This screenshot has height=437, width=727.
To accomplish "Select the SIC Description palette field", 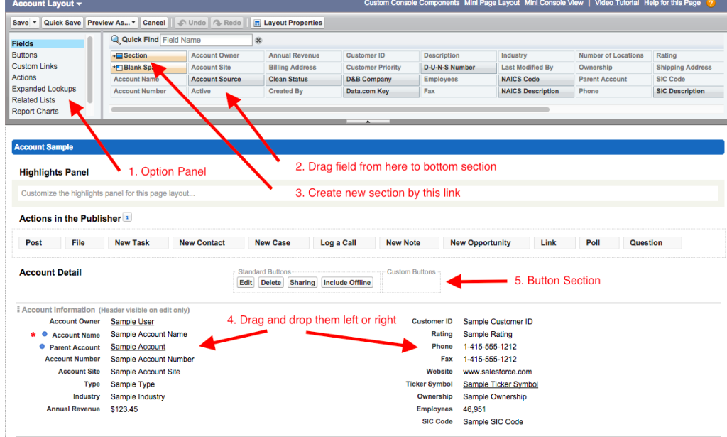I will [x=689, y=92].
